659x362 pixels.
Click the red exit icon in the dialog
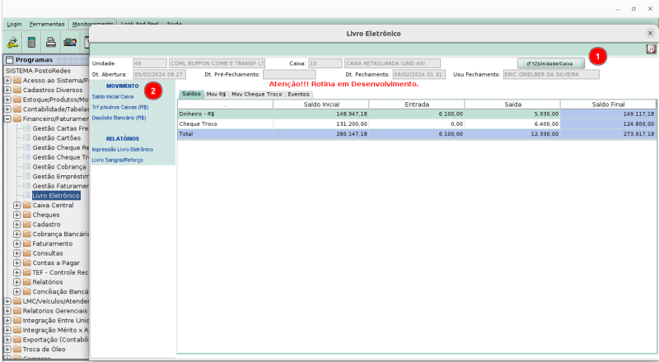(651, 49)
